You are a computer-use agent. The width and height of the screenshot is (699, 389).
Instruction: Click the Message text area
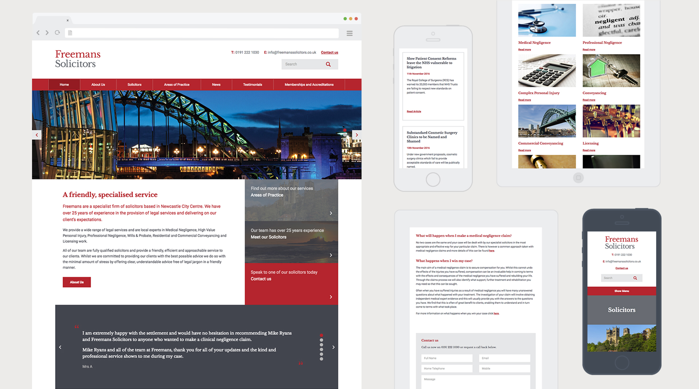[476, 382]
